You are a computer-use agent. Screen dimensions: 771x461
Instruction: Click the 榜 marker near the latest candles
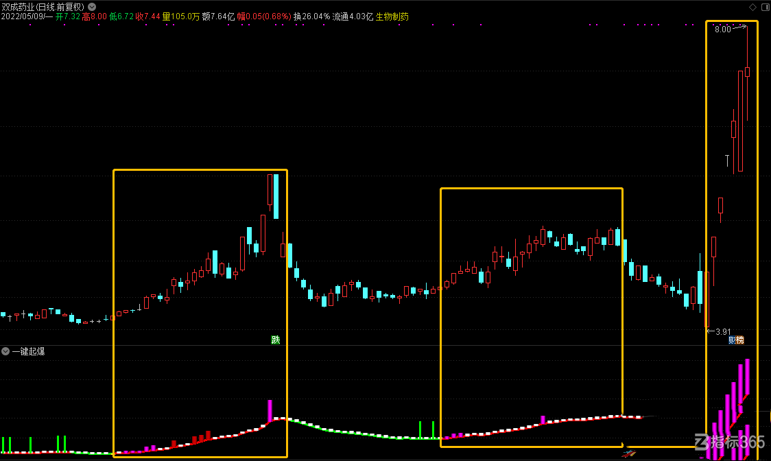tap(740, 340)
